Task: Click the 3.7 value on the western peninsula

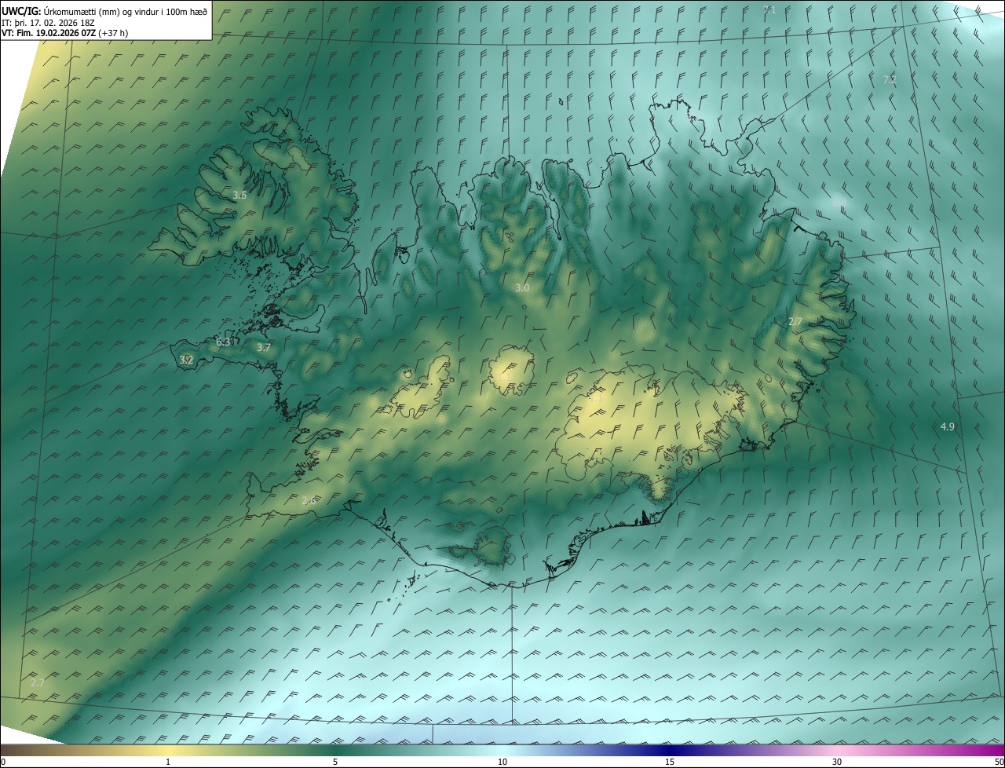Action: pyautogui.click(x=264, y=347)
